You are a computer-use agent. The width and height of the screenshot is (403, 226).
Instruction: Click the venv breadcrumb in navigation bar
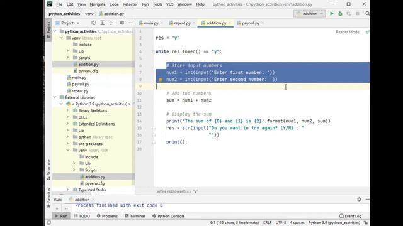tap(89, 14)
